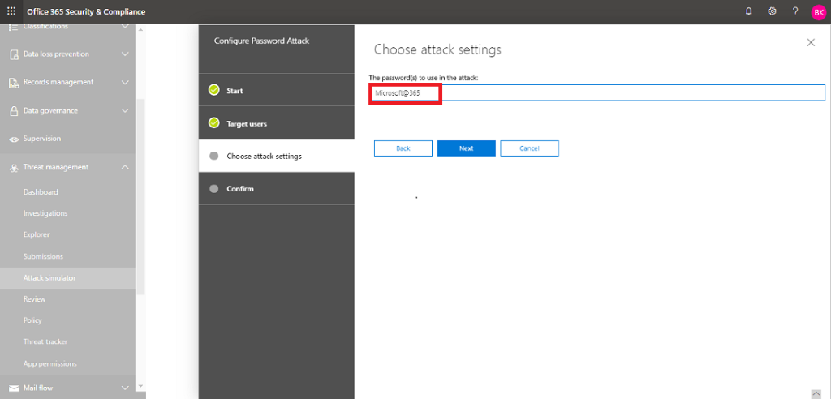The height and width of the screenshot is (399, 831).
Task: Go to the Target users step
Action: [x=277, y=123]
